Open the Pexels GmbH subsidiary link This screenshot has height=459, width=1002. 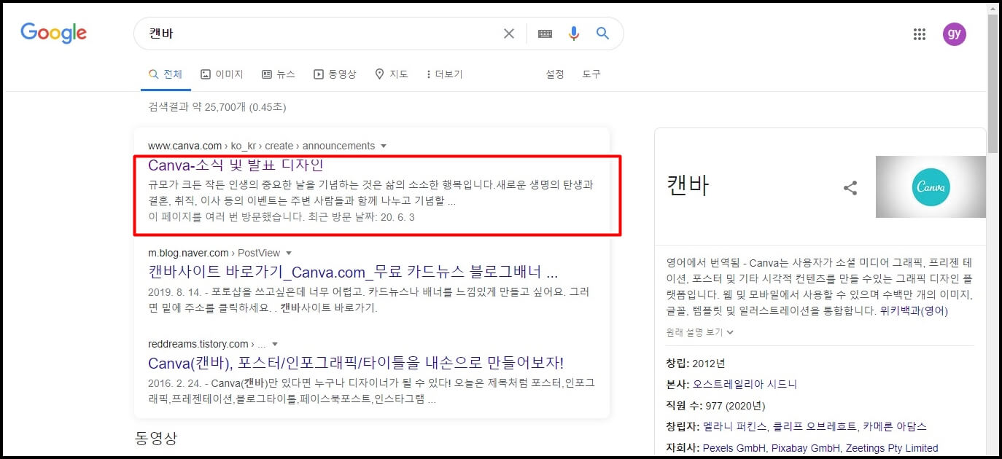[x=734, y=448]
